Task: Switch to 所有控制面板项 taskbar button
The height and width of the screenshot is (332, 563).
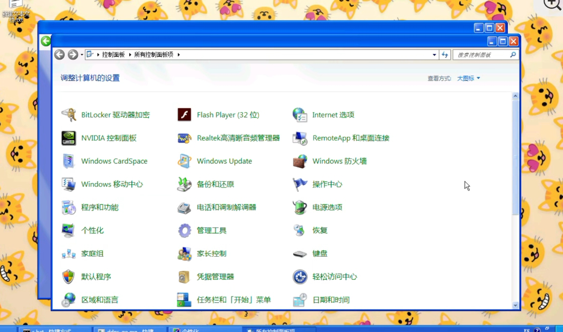Action: [278, 330]
